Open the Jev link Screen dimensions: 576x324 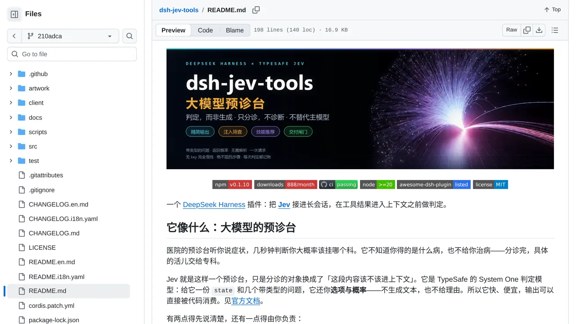(x=284, y=205)
